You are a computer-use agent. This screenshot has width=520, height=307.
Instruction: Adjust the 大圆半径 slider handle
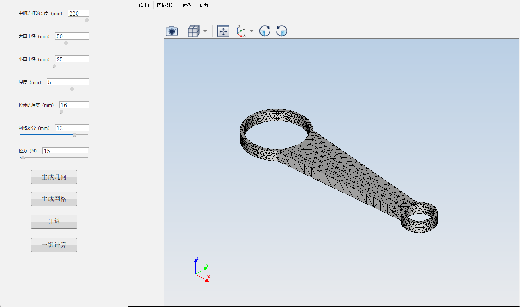pos(66,43)
